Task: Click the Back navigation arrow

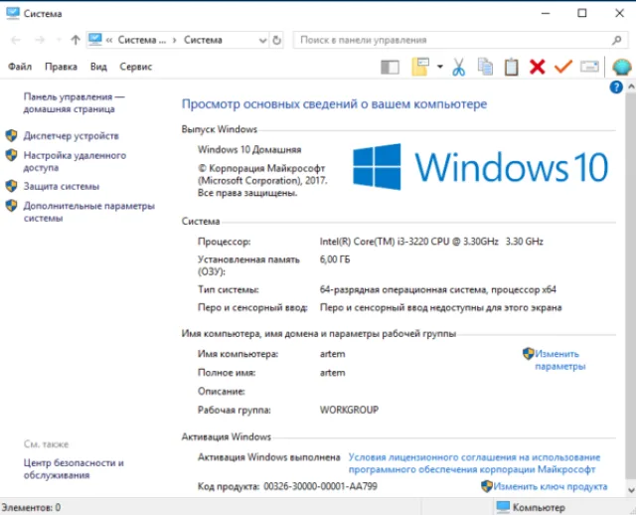Action: (16, 40)
